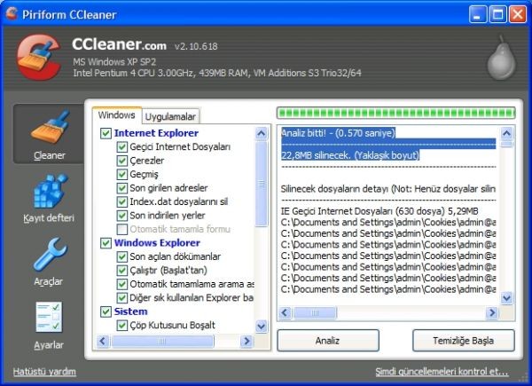This screenshot has height=386, width=532.
Task: Click options list vertical scrollbar thumb
Action: click(261, 184)
